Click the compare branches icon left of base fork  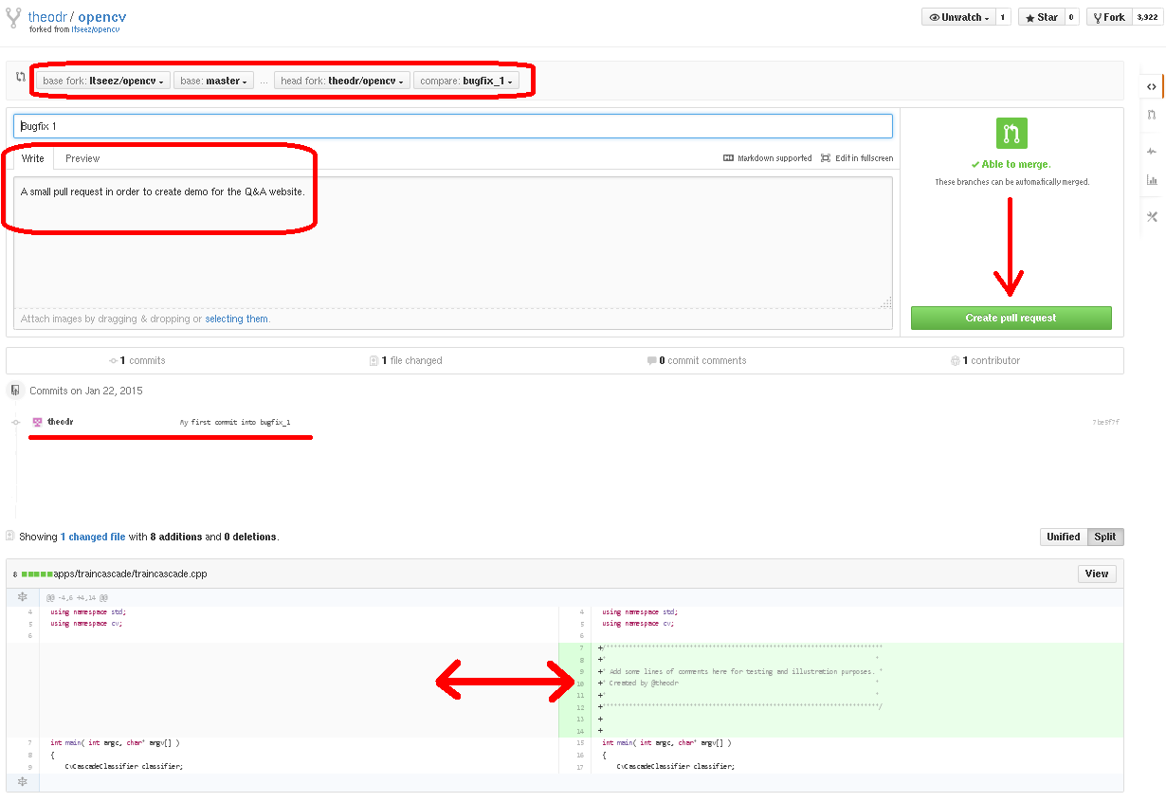pos(21,77)
